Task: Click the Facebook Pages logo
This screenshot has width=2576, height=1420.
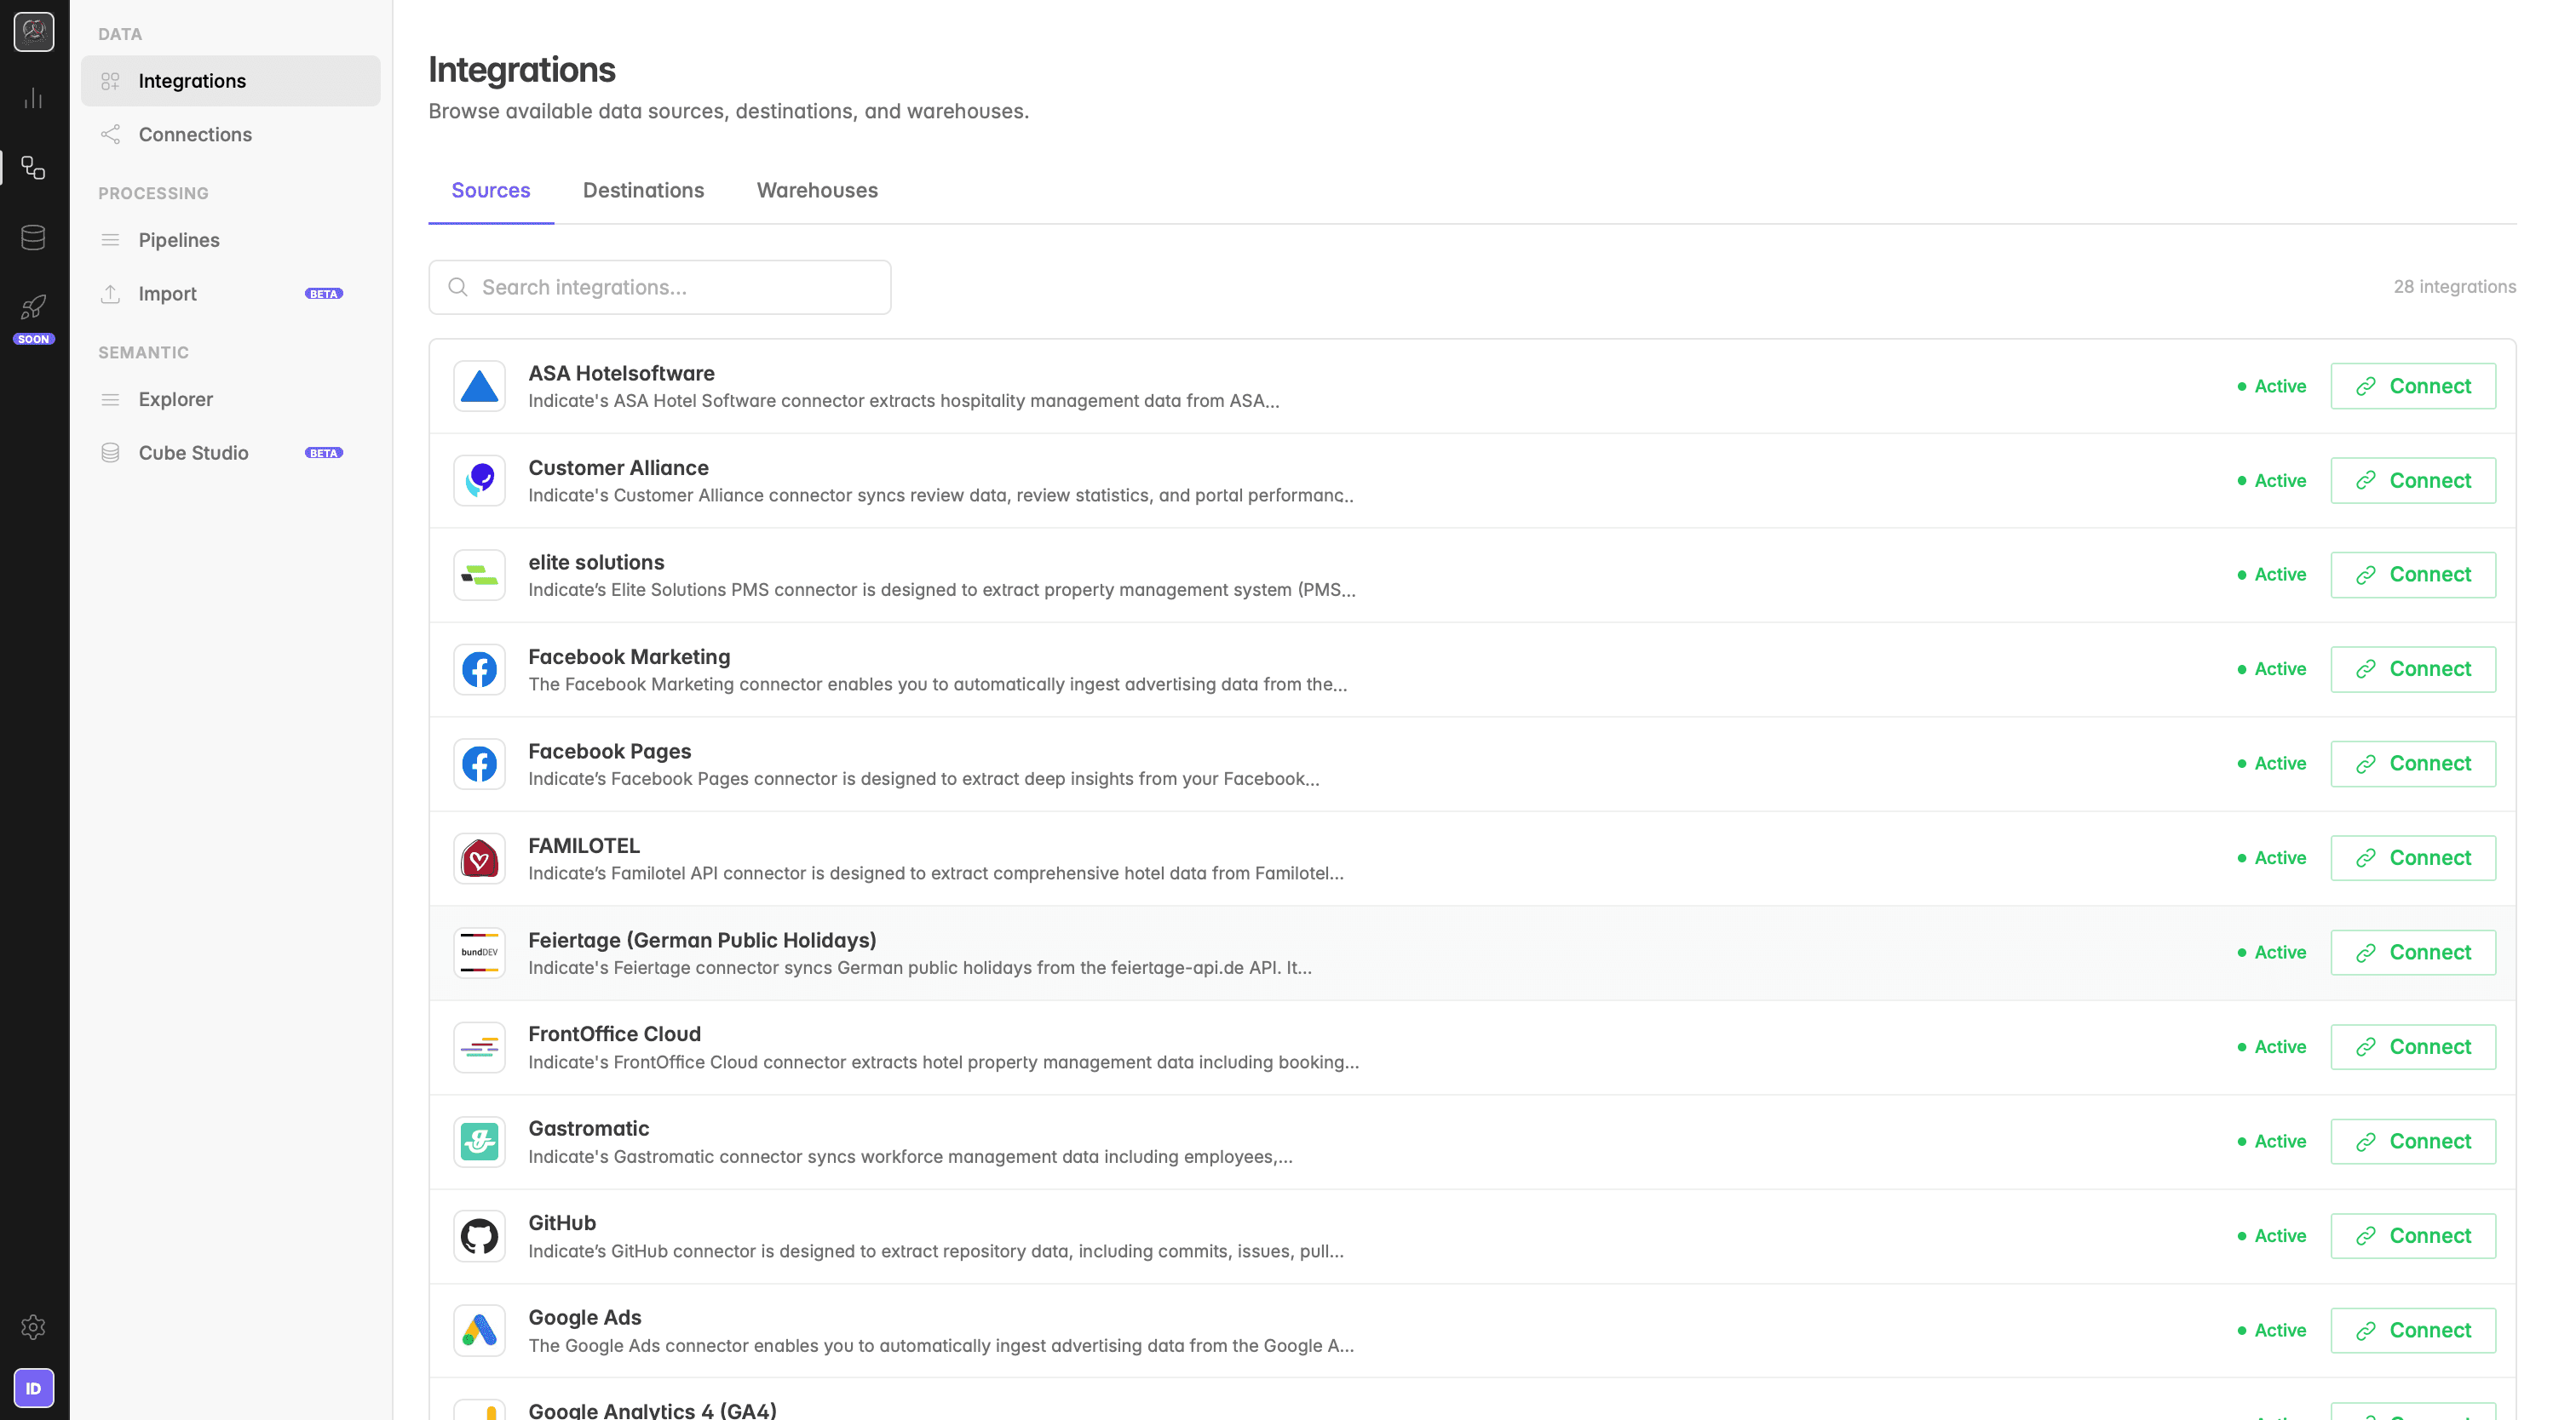Action: pyautogui.click(x=479, y=764)
